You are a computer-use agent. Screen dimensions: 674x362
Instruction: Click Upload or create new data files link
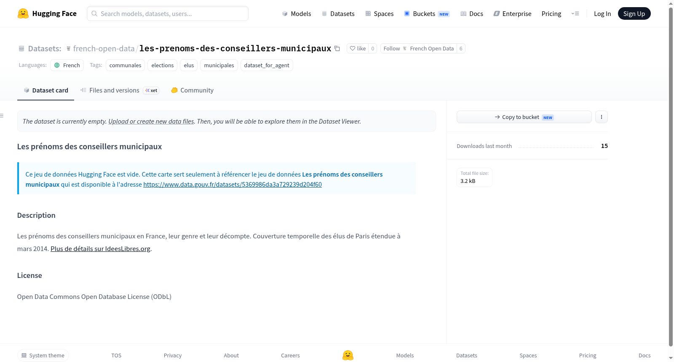151,121
